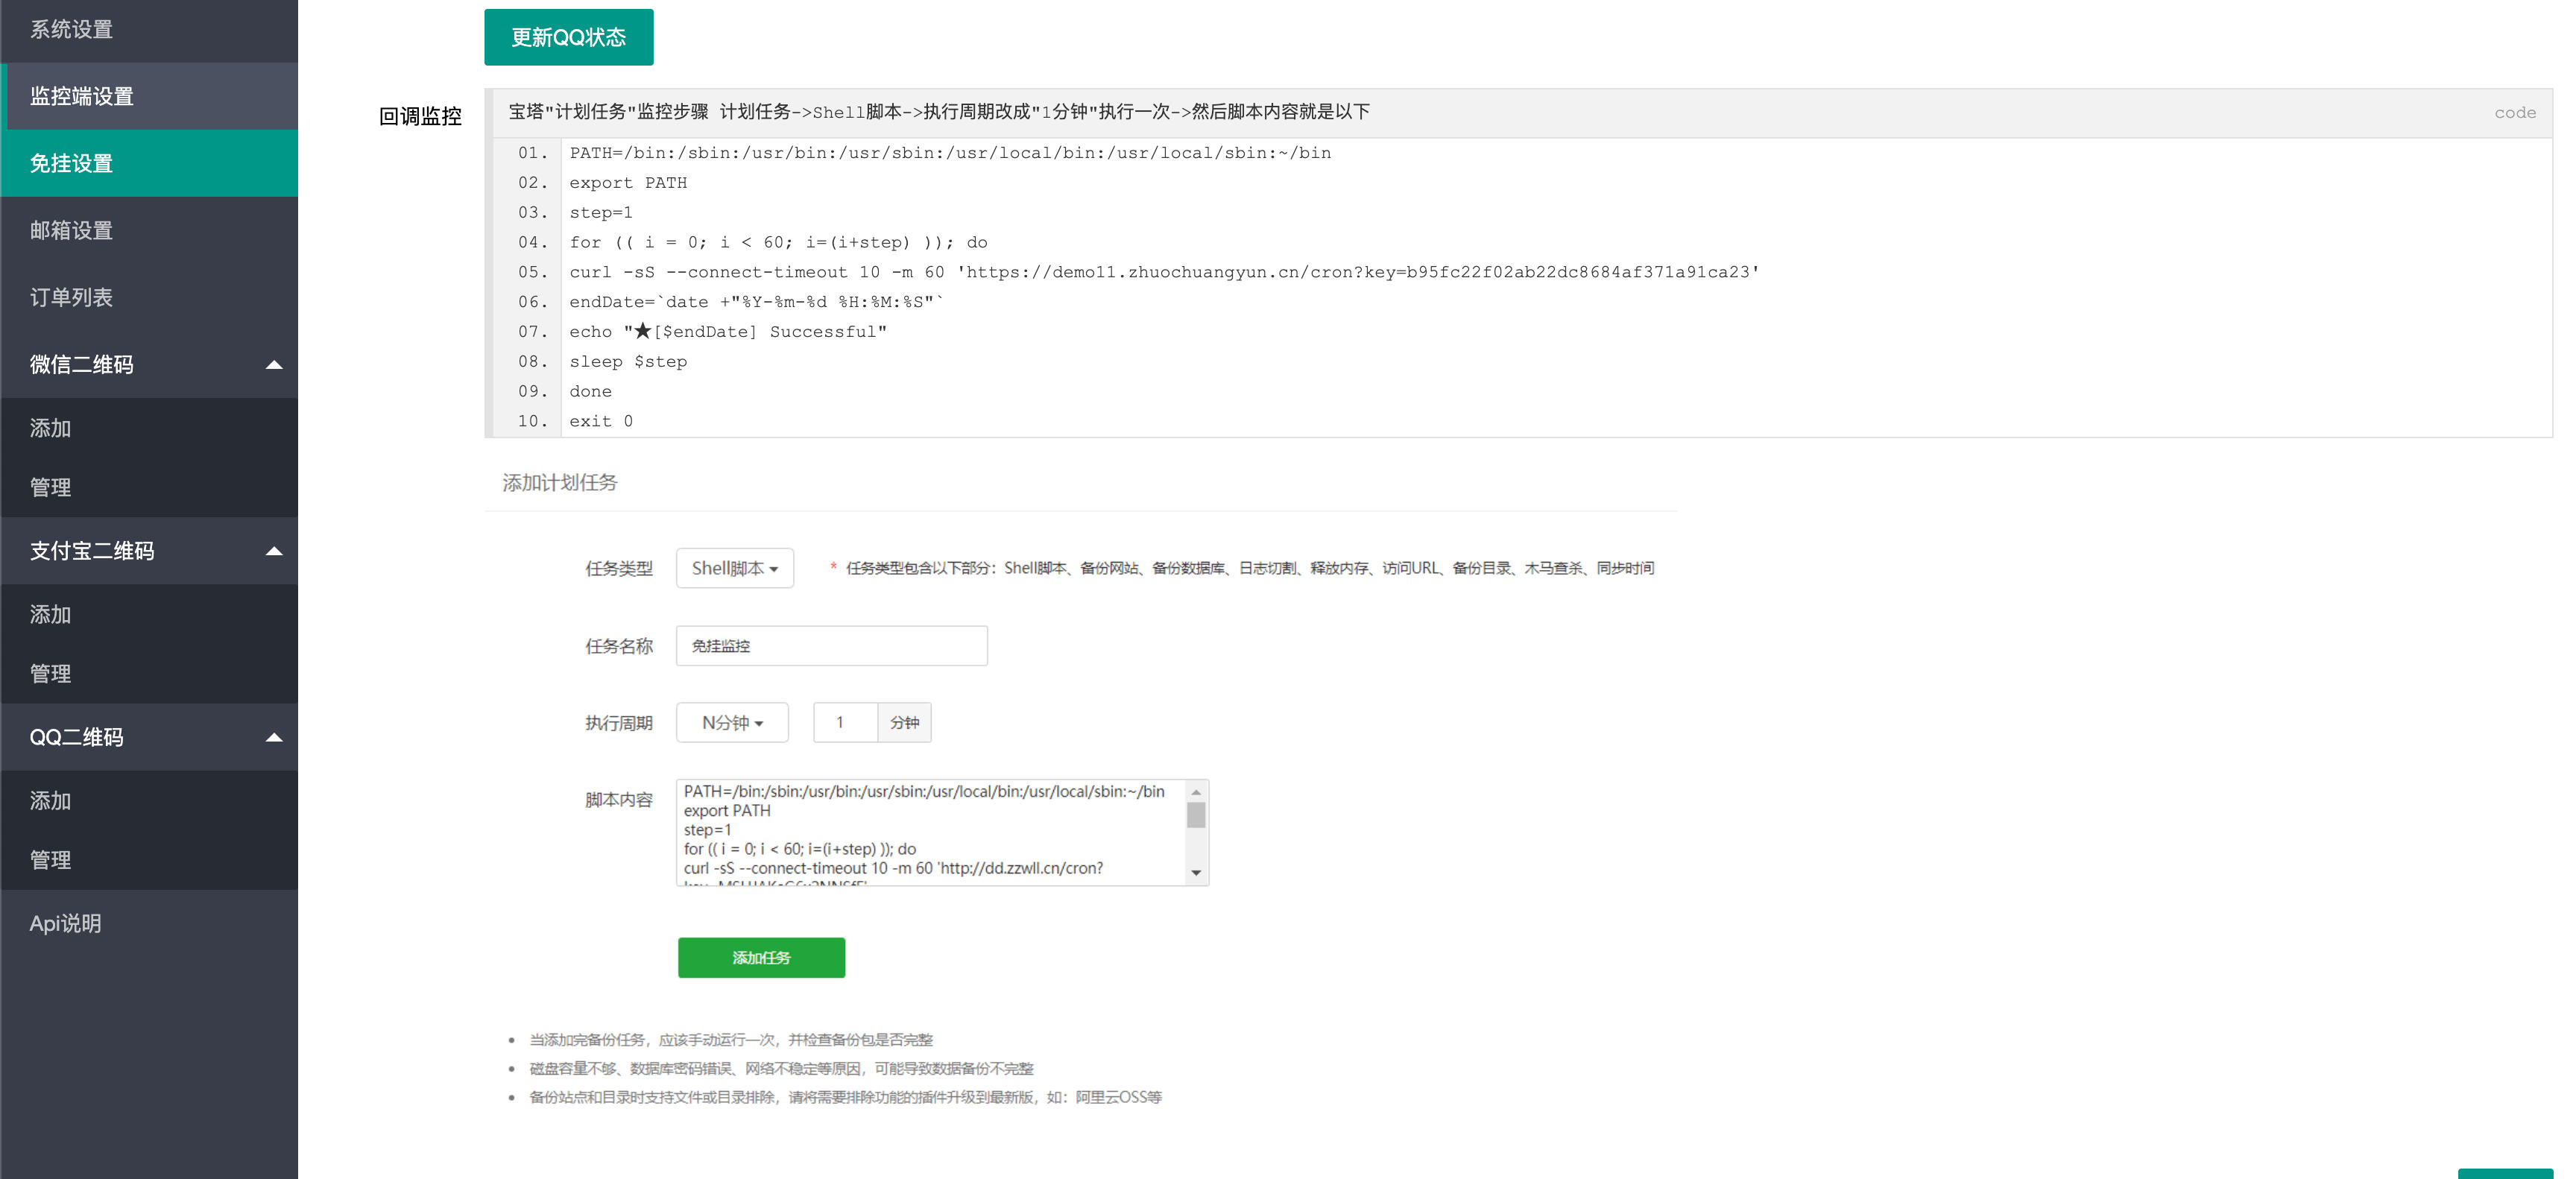Collapse the 支付宝二维码 menu arrow
The height and width of the screenshot is (1179, 2576).
coord(274,551)
